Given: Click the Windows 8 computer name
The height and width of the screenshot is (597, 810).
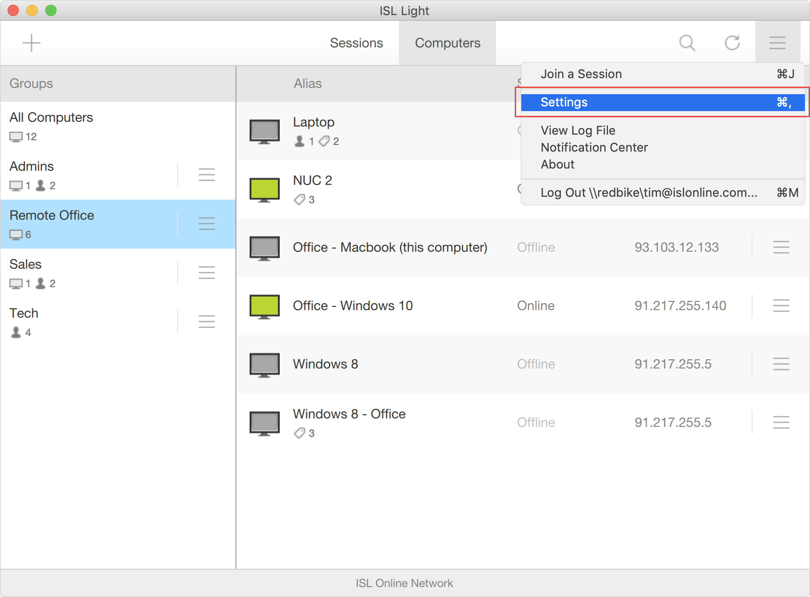Looking at the screenshot, I should 325,364.
